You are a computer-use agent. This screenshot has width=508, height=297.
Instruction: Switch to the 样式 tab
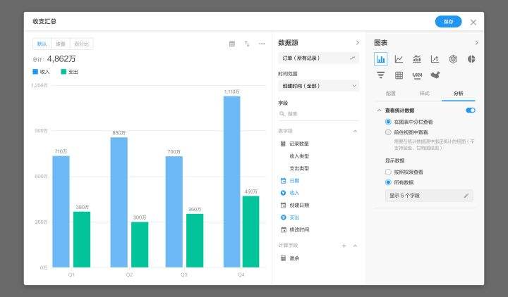[425, 93]
